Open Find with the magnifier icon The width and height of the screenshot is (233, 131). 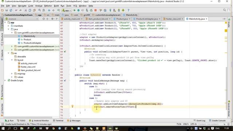pyautogui.click(x=40, y=10)
